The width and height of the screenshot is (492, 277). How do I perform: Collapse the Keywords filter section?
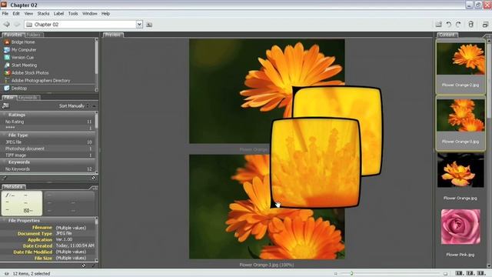pyautogui.click(x=5, y=162)
